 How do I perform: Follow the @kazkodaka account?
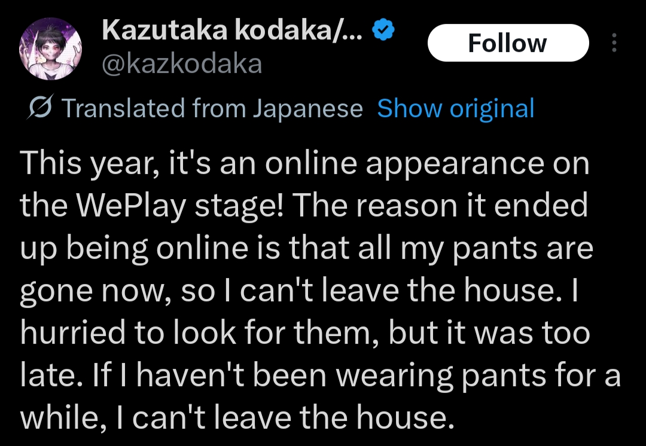pyautogui.click(x=508, y=43)
